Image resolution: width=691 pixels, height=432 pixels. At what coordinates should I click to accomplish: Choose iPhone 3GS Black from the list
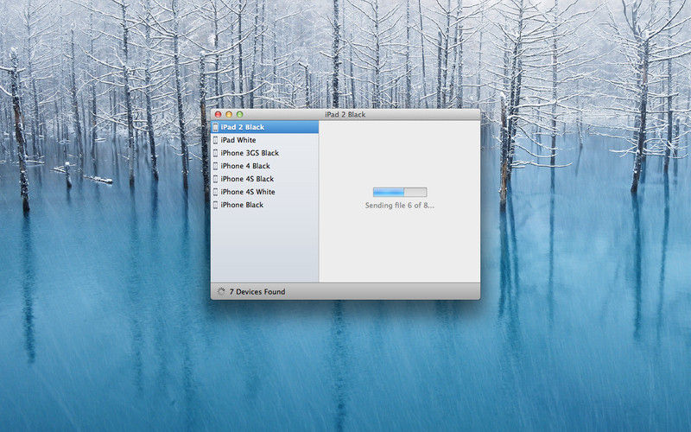[x=265, y=153]
